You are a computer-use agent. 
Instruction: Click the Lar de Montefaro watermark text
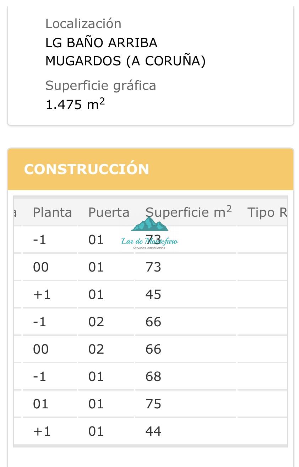click(149, 241)
